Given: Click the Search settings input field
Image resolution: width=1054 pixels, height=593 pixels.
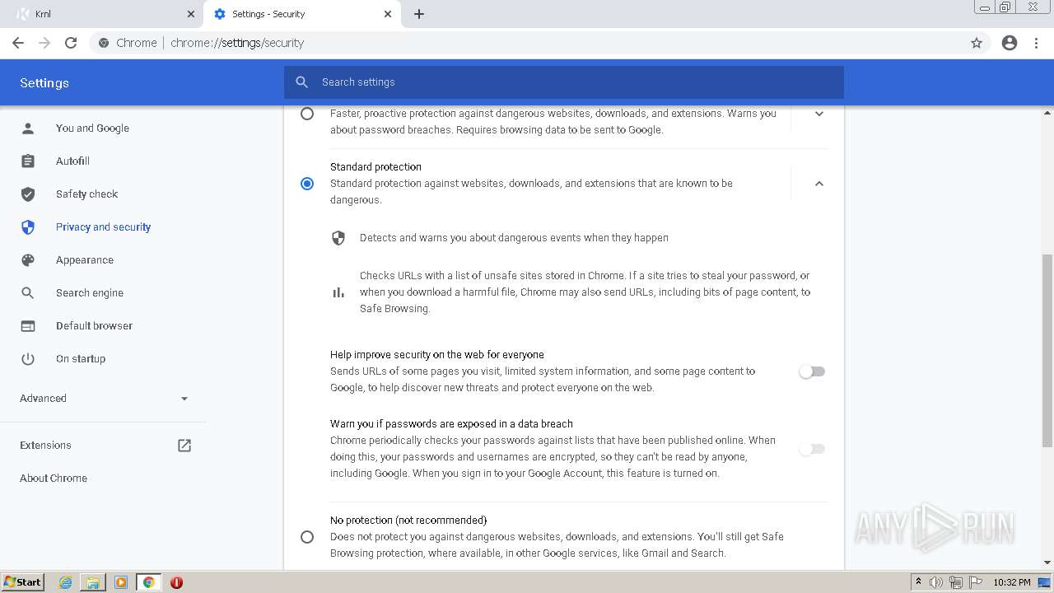Looking at the screenshot, I should click(564, 82).
